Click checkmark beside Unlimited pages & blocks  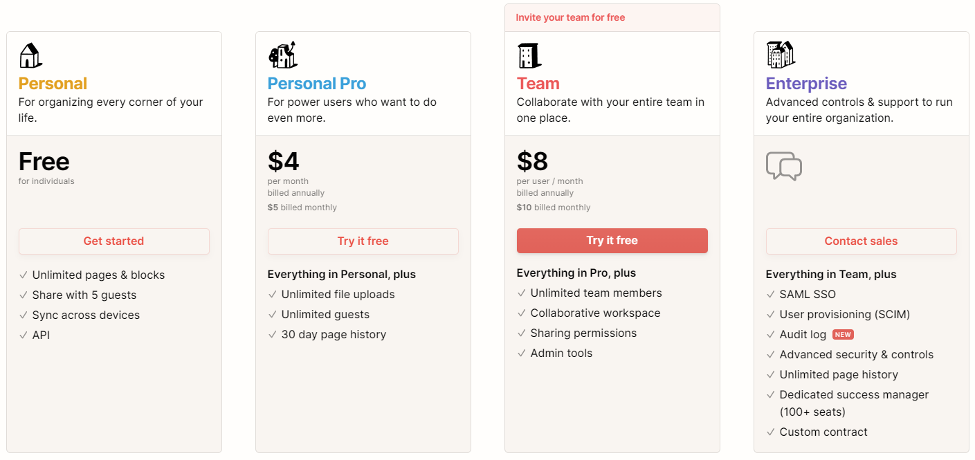[x=24, y=275]
